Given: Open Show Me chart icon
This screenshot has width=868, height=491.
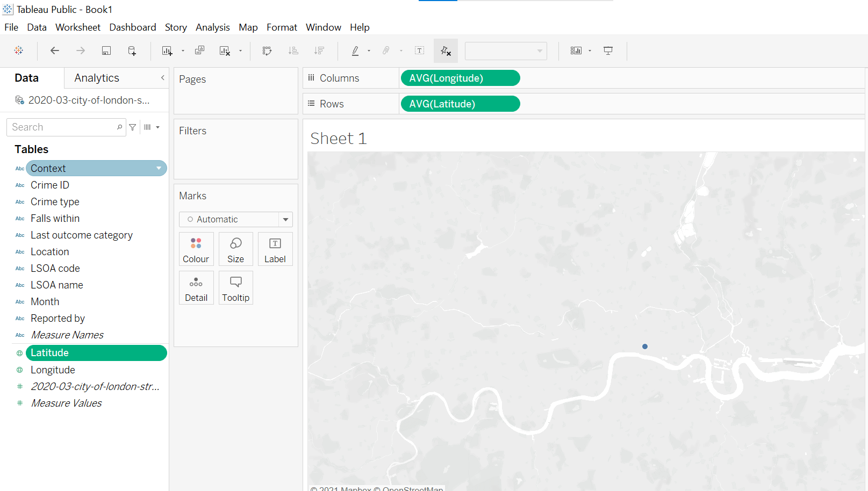Looking at the screenshot, I should pyautogui.click(x=576, y=50).
